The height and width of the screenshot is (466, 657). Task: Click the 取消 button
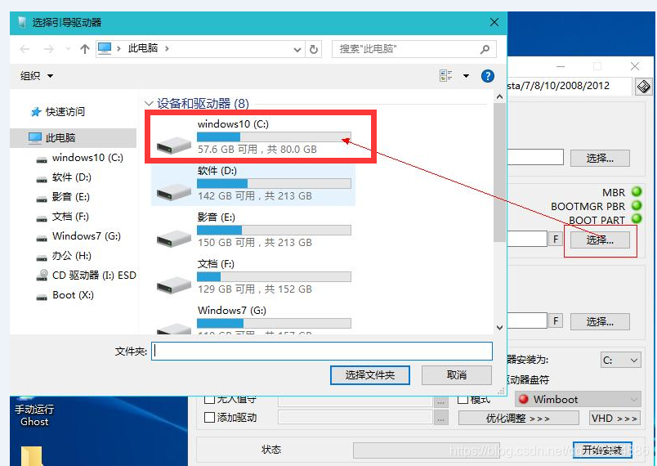pos(456,375)
